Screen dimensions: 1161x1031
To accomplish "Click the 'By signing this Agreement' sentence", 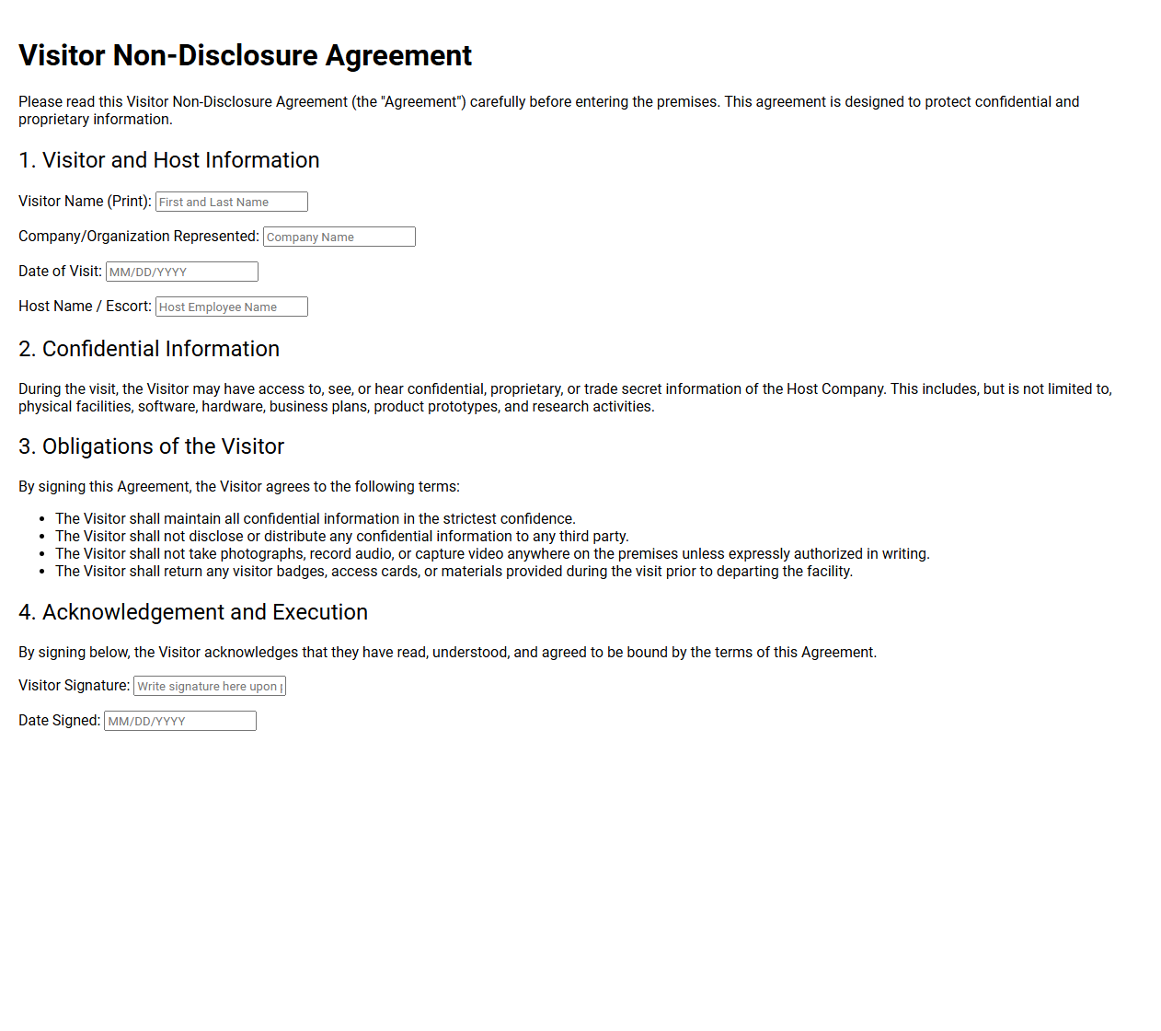I will [239, 487].
